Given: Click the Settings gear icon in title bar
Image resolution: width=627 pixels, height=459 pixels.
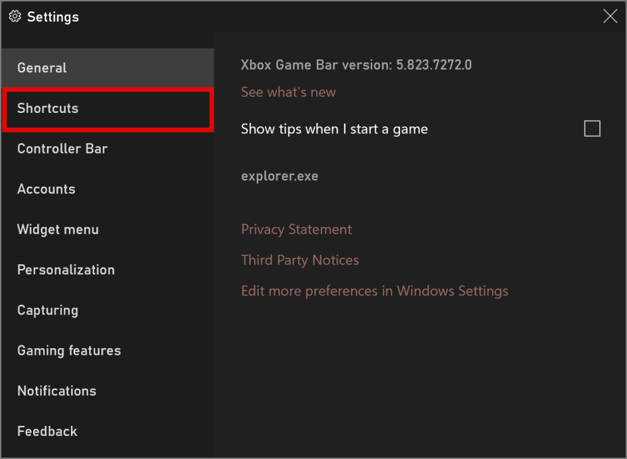Looking at the screenshot, I should coord(15,17).
